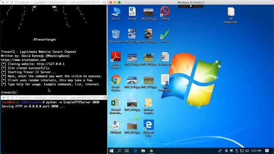Open File Explorer from the taskbar
This screenshot has height=154, width=274.
tap(143, 151)
